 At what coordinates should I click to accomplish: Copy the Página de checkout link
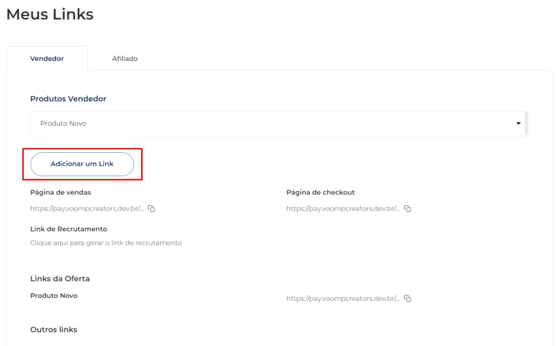(x=408, y=208)
